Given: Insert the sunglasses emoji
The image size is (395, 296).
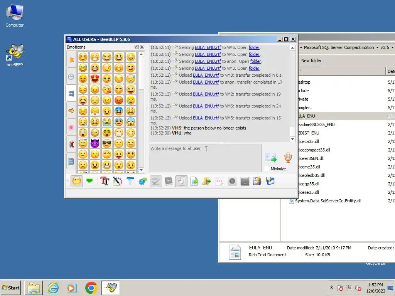Looking at the screenshot, I should (x=107, y=143).
